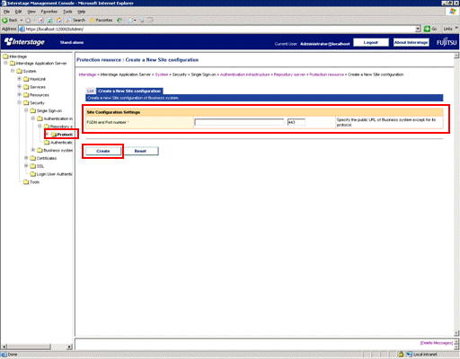Click the Refresh page icon
Viewport: 460px width, 359px height.
50,20
